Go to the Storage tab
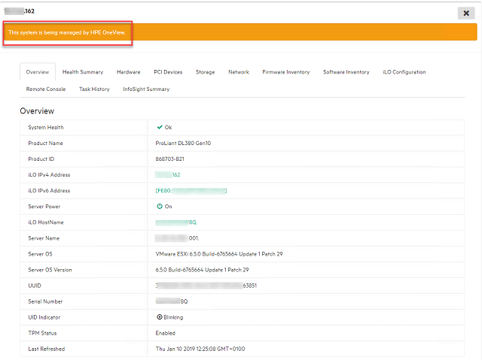Screen dimensions: 482x360 click(206, 72)
